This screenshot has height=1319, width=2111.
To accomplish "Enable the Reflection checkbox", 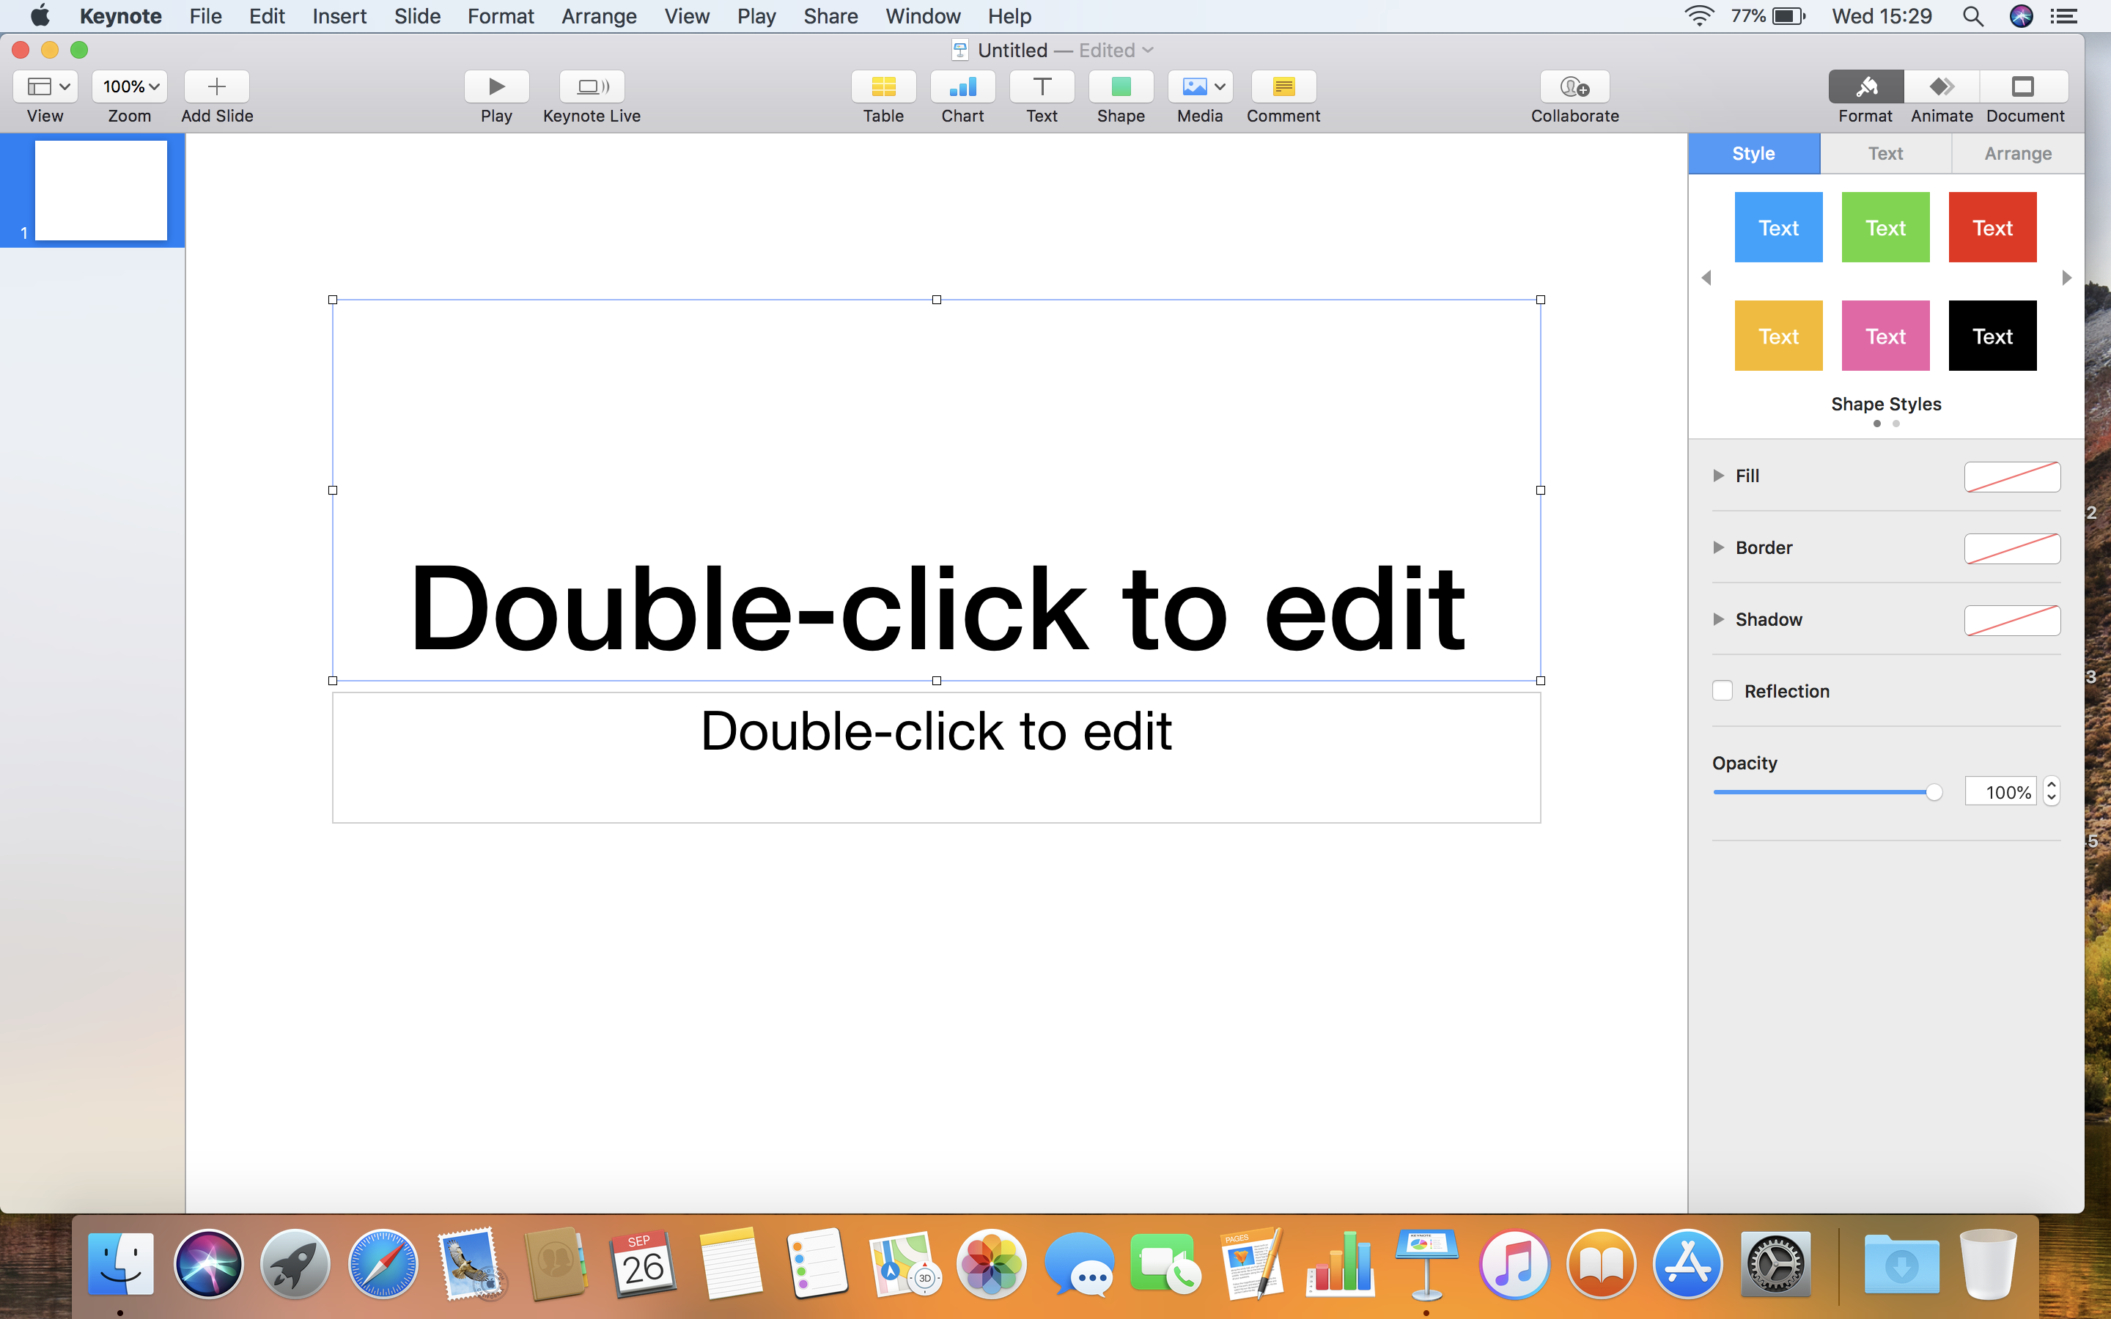I will coord(1722,691).
